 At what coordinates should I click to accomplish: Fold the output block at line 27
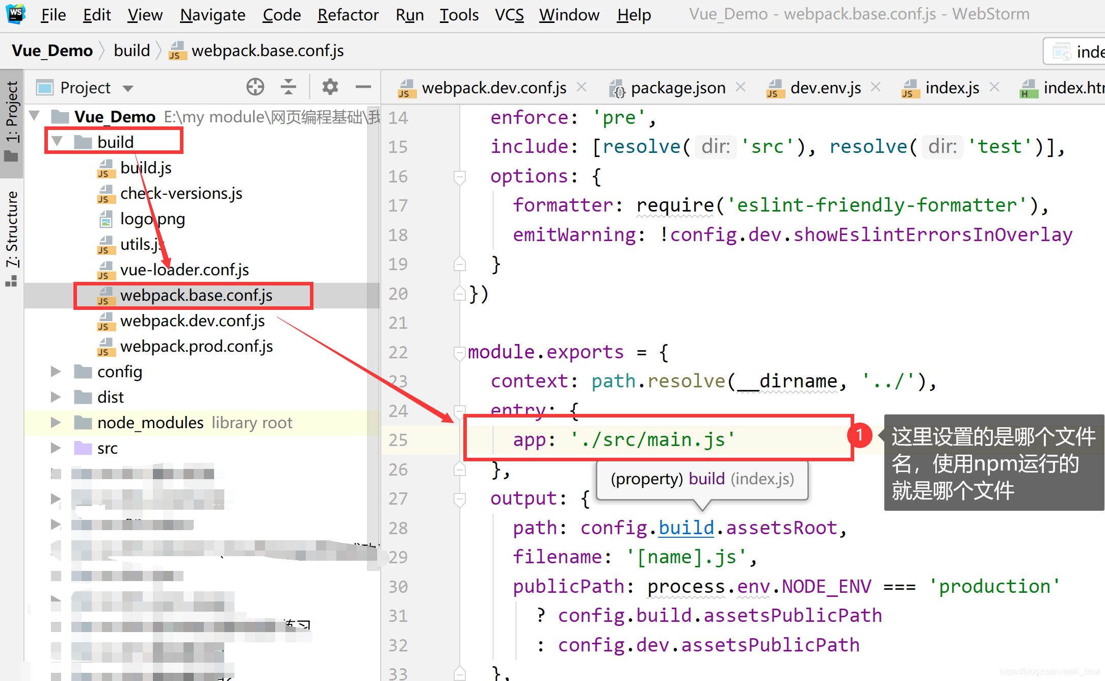459,499
